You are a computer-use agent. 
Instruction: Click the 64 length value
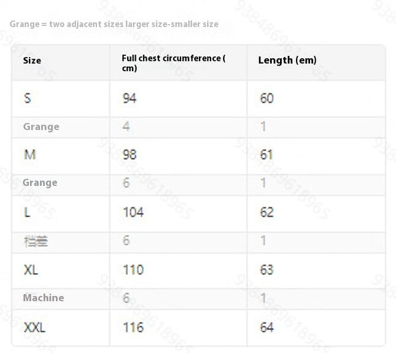click(266, 327)
